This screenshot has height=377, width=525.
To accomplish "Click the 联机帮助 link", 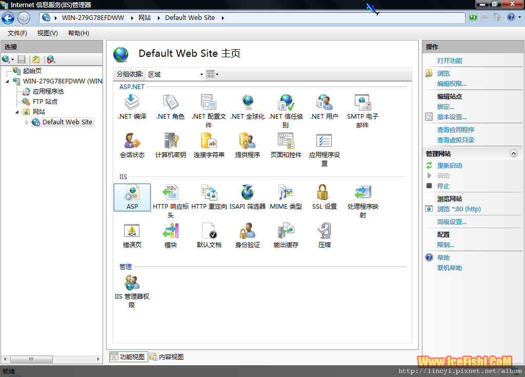I will tap(449, 268).
